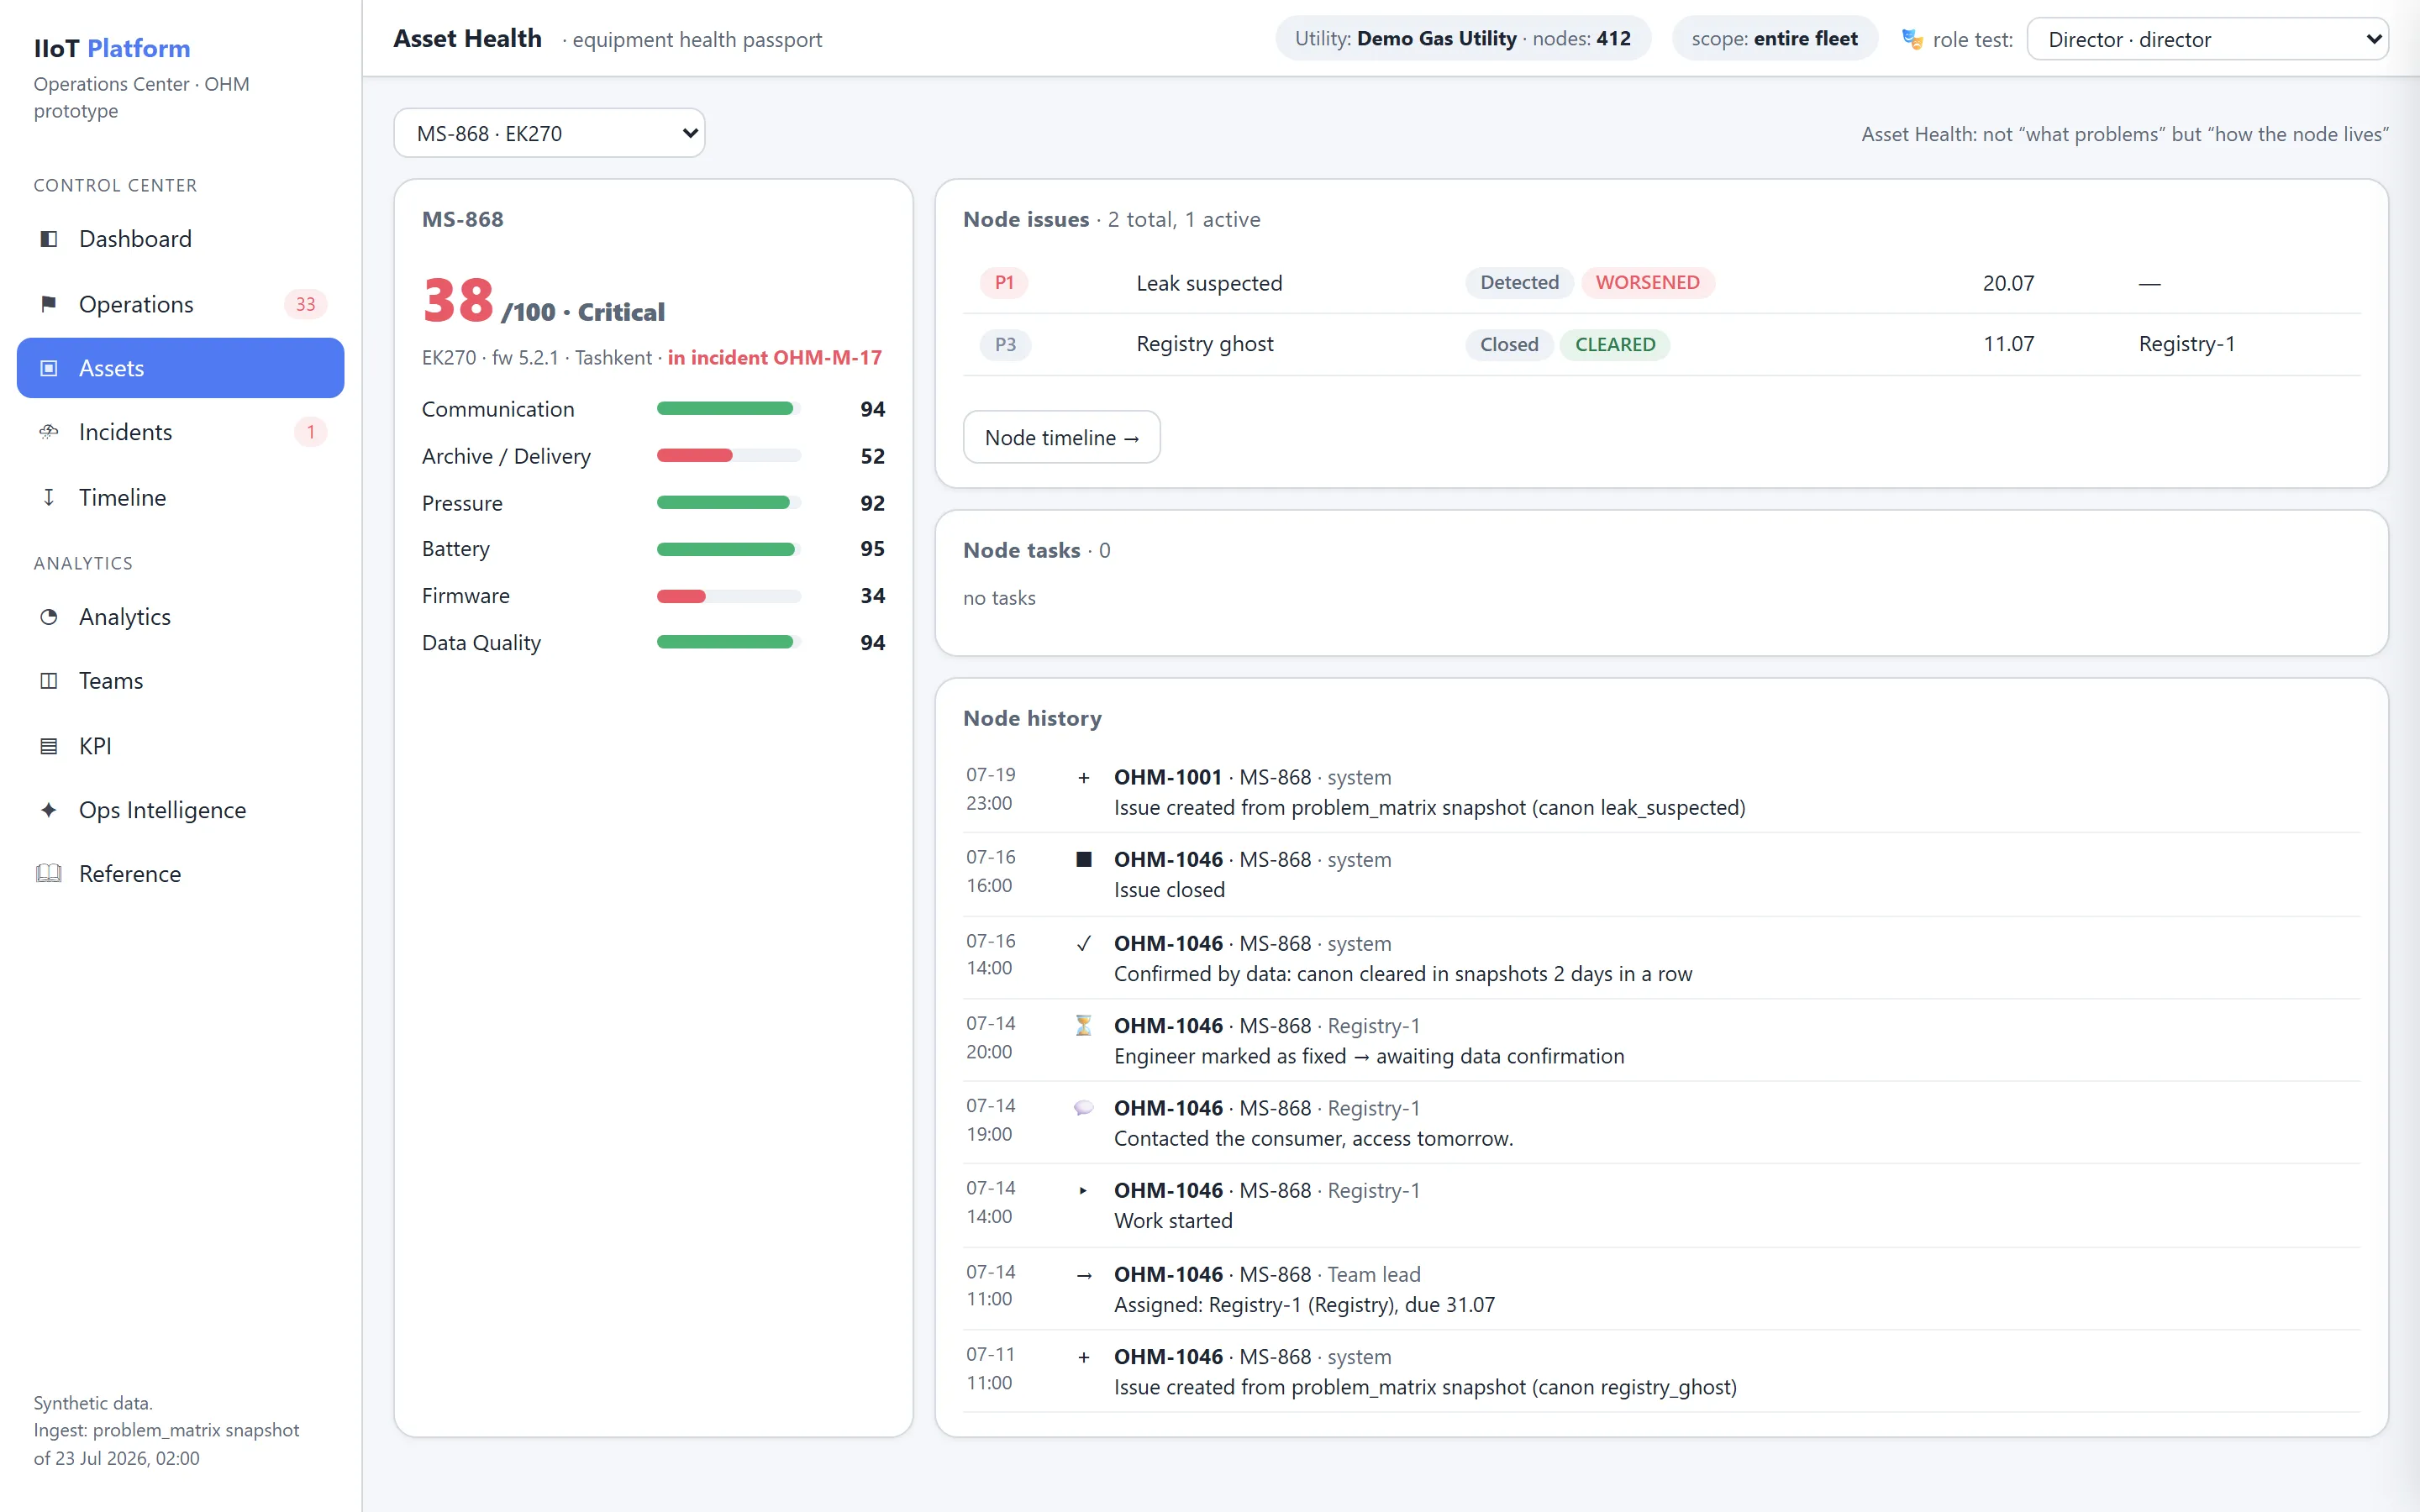Click 'Assigned: Registry-1 (Registry), due 31.07' text
2420x1512 pixels.
point(1304,1305)
